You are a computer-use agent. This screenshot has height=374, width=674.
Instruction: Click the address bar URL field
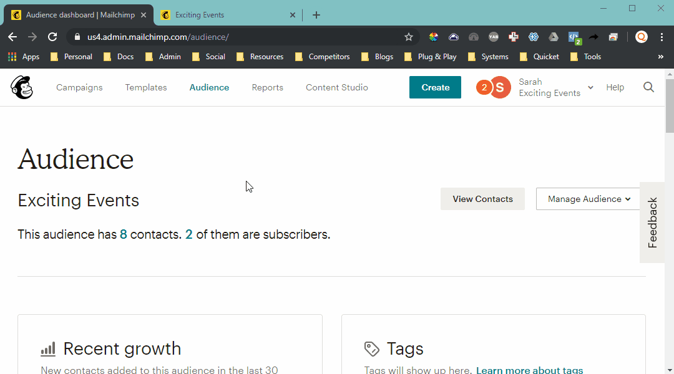point(243,37)
